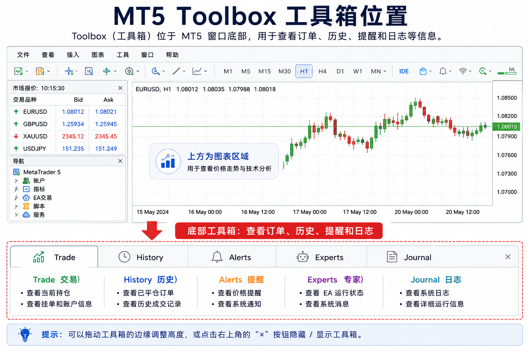Switch chart to D1 timeframe

340,71
